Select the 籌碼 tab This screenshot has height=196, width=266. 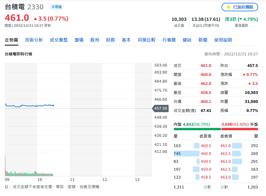point(79,40)
